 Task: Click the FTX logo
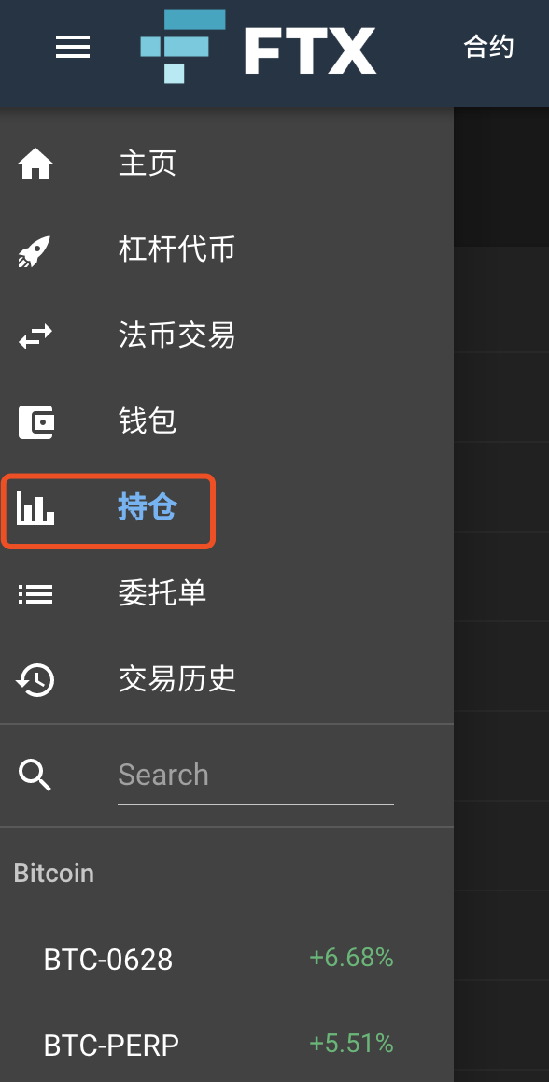[259, 47]
